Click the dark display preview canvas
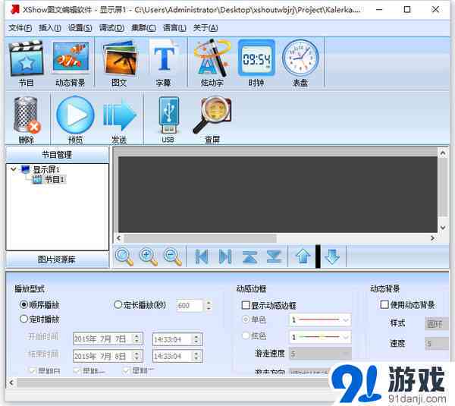Image resolution: width=455 pixels, height=406 pixels. 278,194
